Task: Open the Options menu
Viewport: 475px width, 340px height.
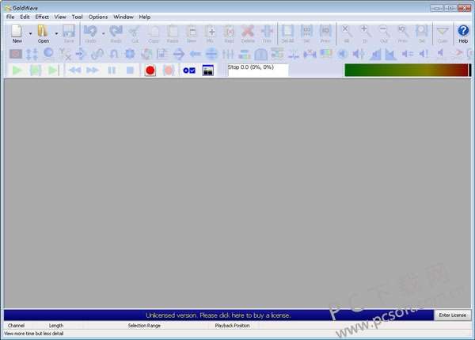Action: point(98,17)
